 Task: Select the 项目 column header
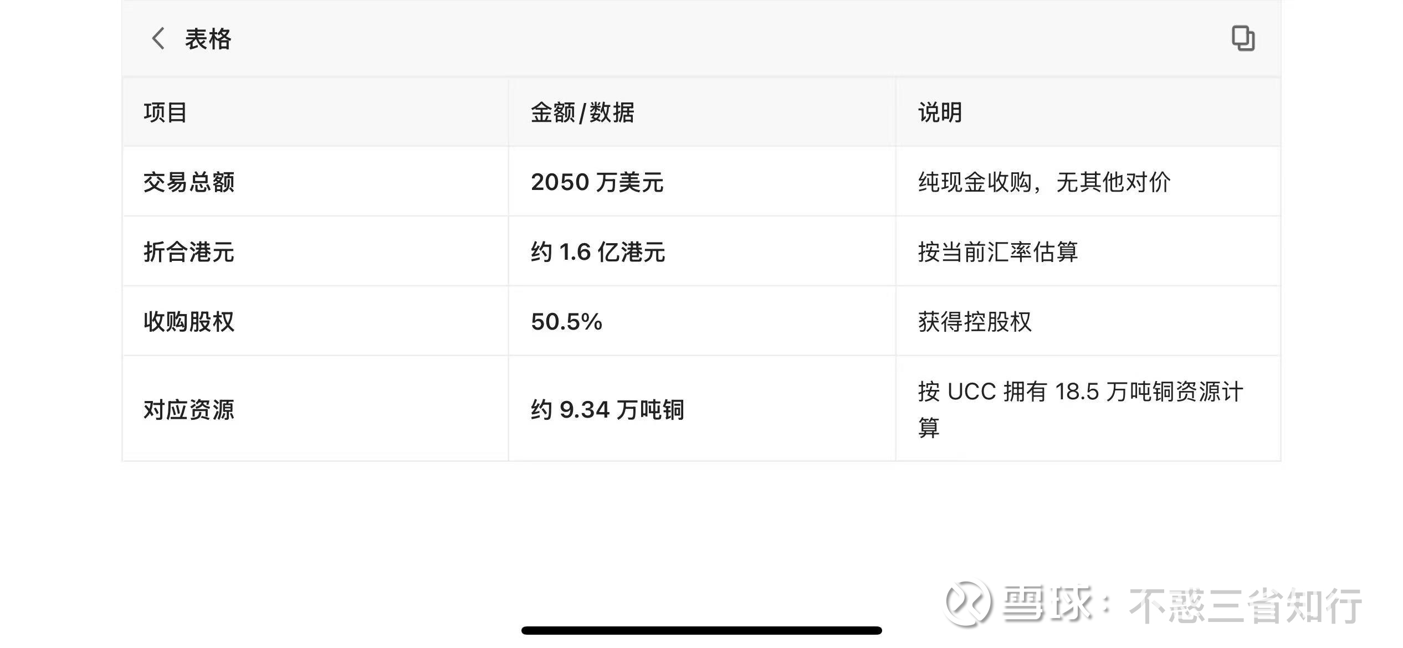pos(165,112)
